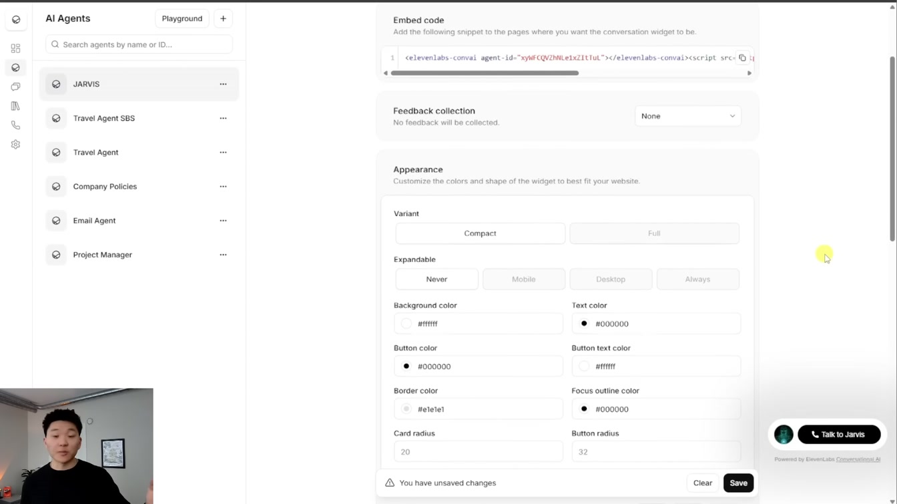897x504 pixels.
Task: Open the more options menu for Company Policies
Action: point(223,187)
